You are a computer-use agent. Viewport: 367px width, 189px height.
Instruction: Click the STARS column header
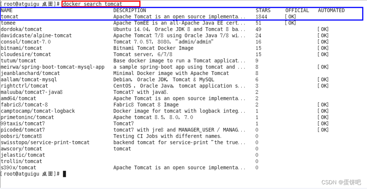tap(263, 11)
